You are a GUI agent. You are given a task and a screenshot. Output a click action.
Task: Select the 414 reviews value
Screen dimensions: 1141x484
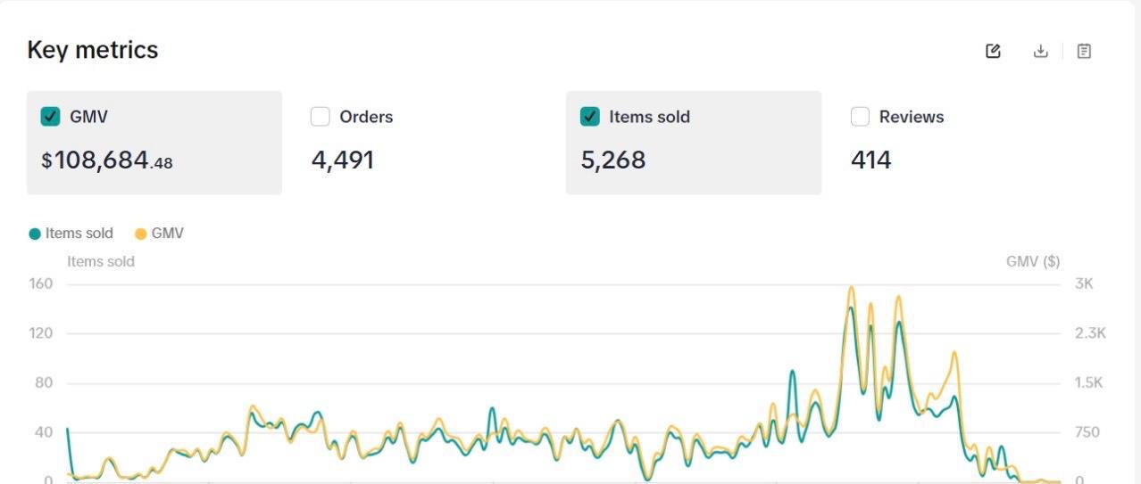pos(871,160)
